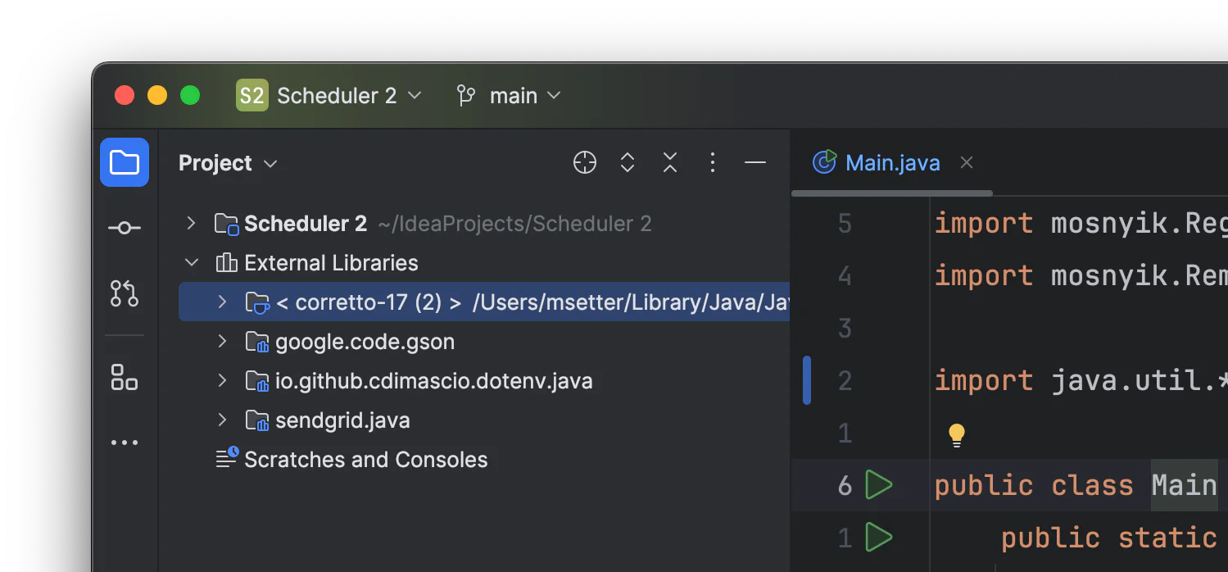The height and width of the screenshot is (572, 1228).
Task: Click the S2 project badge icon
Action: tap(252, 96)
